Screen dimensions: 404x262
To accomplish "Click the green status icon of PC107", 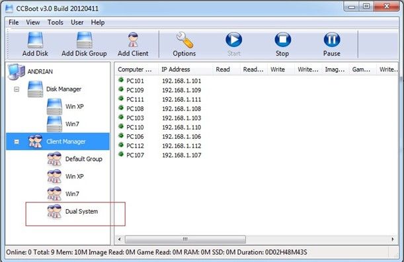I will (121, 154).
